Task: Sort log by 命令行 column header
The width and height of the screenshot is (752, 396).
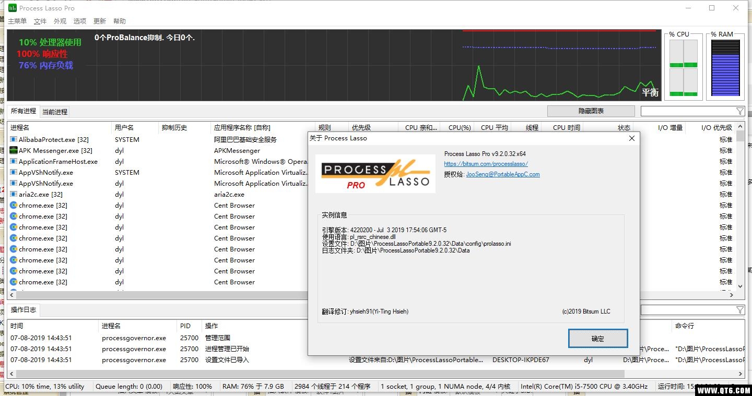Action: click(708, 326)
